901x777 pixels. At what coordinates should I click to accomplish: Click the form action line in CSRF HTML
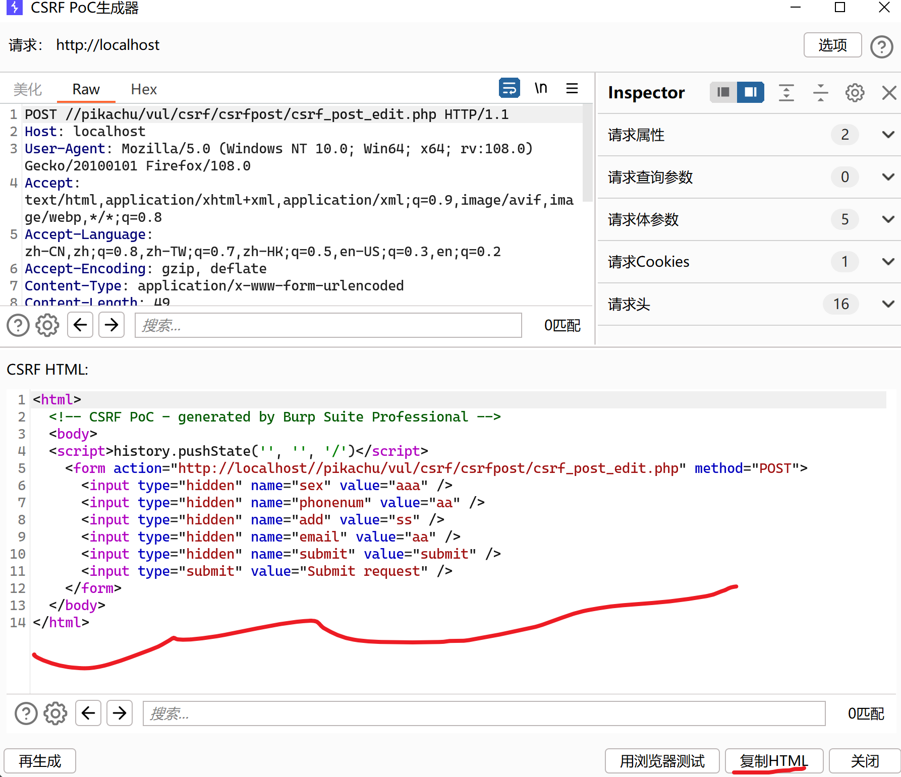pos(436,468)
